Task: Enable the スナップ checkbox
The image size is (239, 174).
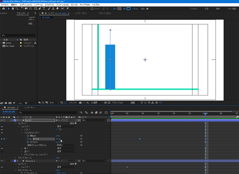Action: (x=92, y=9)
